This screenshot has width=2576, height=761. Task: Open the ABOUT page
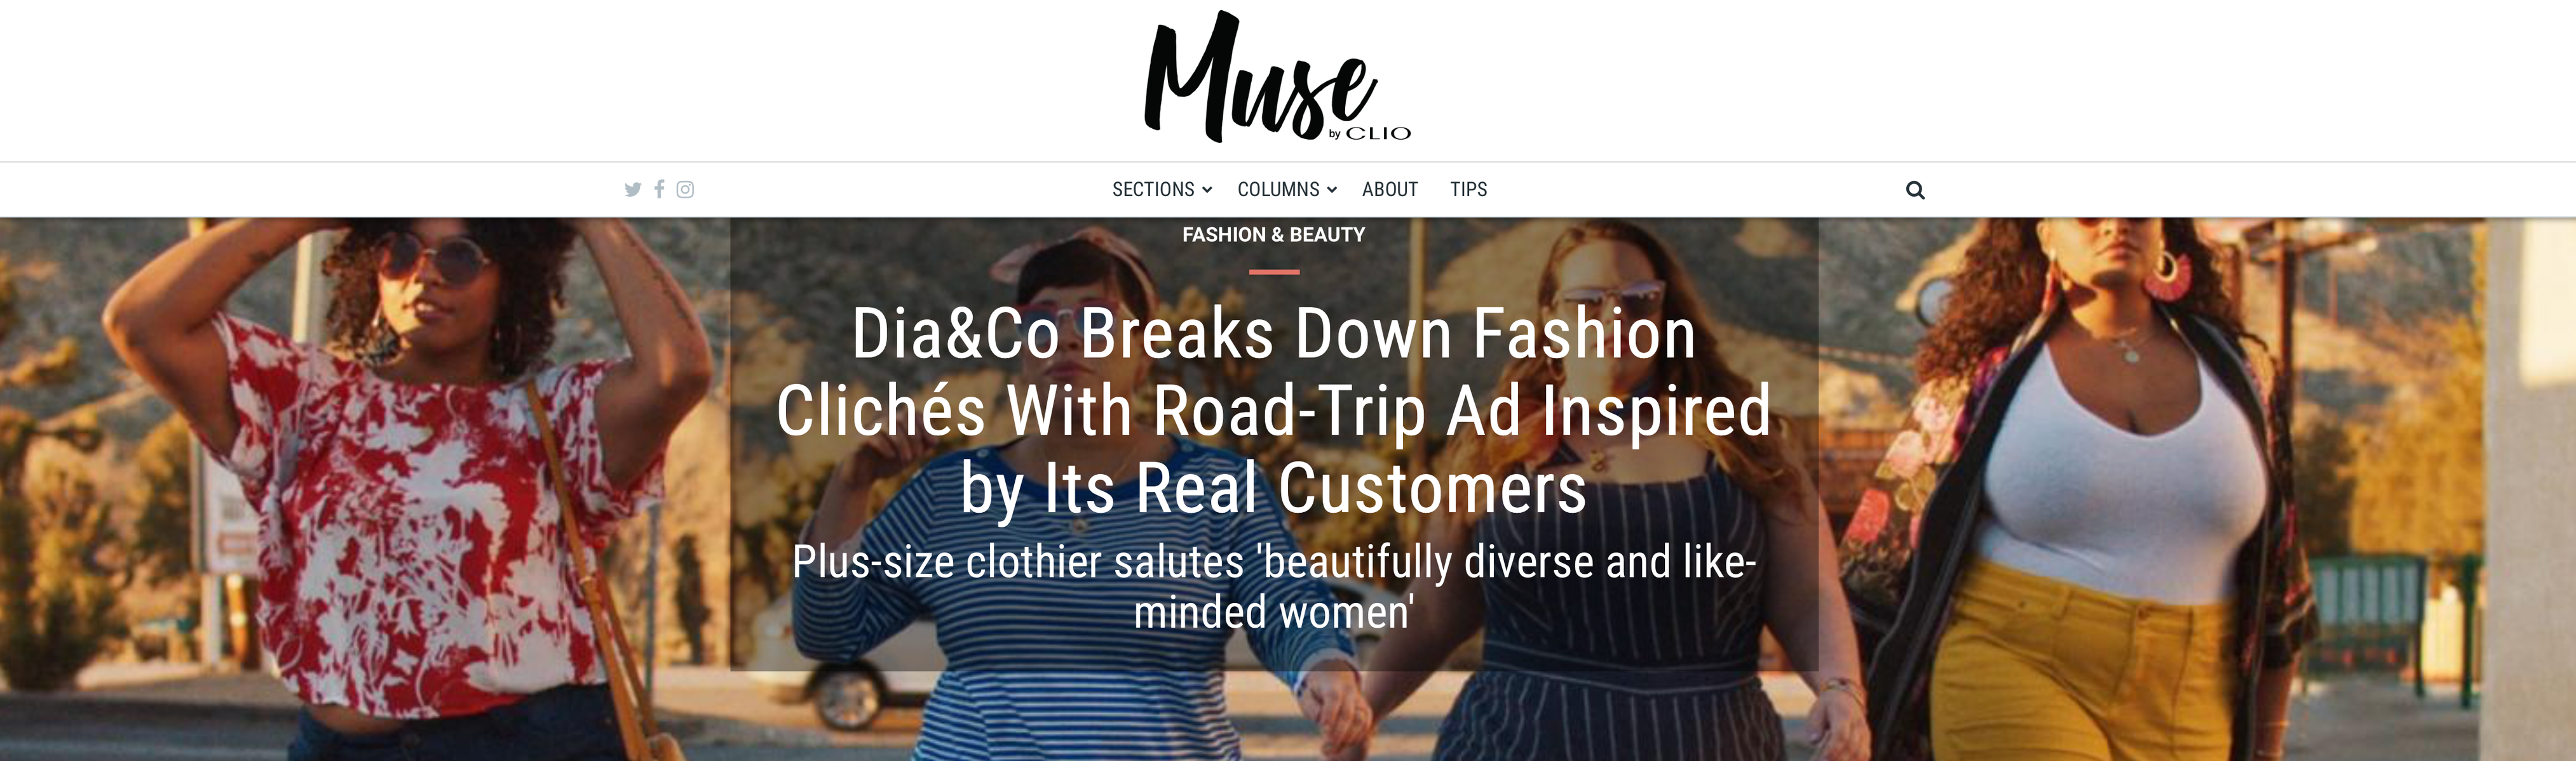tap(1390, 190)
